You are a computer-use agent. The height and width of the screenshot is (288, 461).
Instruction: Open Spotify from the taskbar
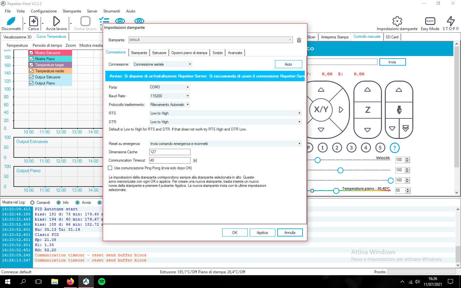[102, 282]
